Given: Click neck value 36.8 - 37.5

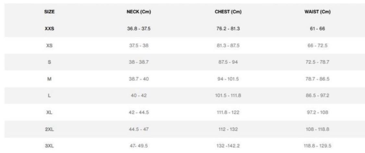Looking at the screenshot, I should point(139,29).
